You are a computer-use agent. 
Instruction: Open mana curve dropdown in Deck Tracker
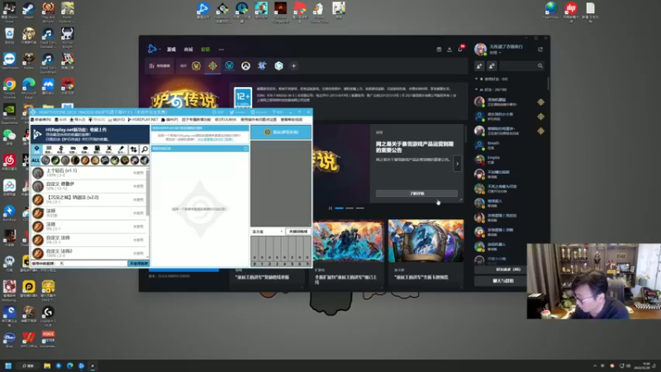(267, 231)
